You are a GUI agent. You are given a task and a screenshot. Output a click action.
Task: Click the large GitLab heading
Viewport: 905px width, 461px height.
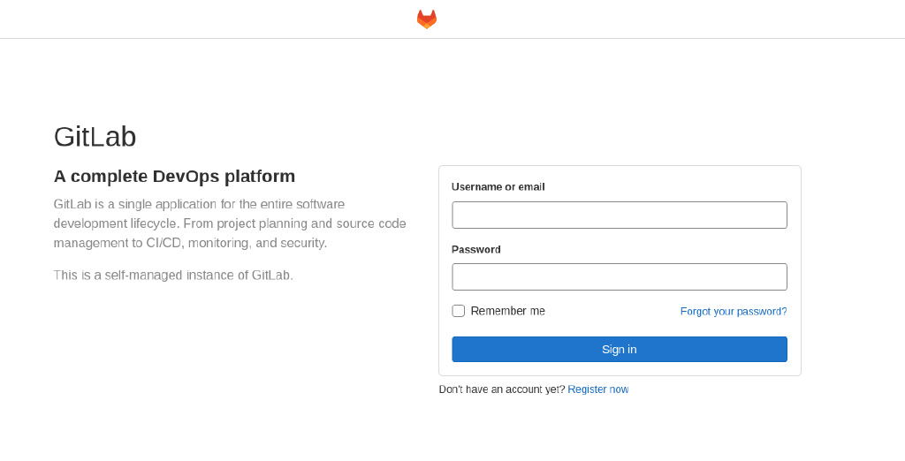[x=95, y=137]
